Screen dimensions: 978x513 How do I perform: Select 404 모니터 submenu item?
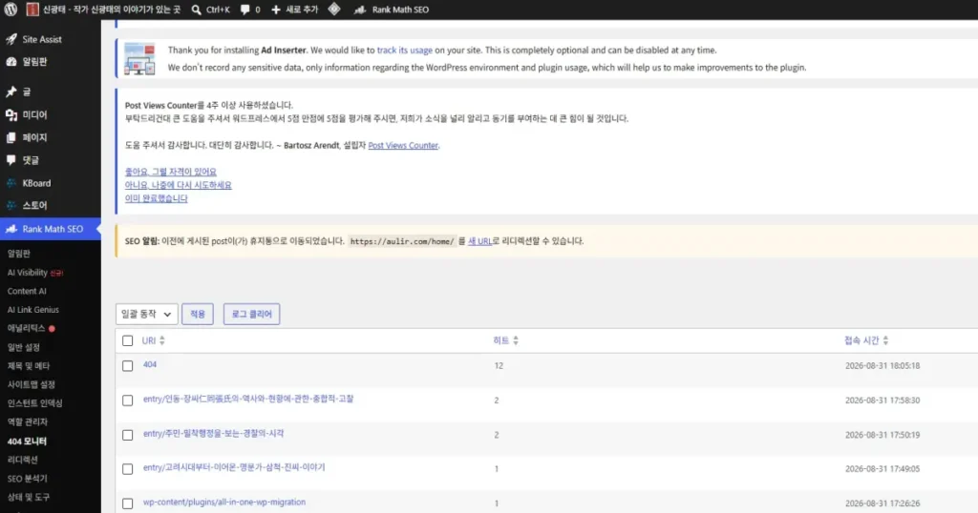[x=27, y=441]
